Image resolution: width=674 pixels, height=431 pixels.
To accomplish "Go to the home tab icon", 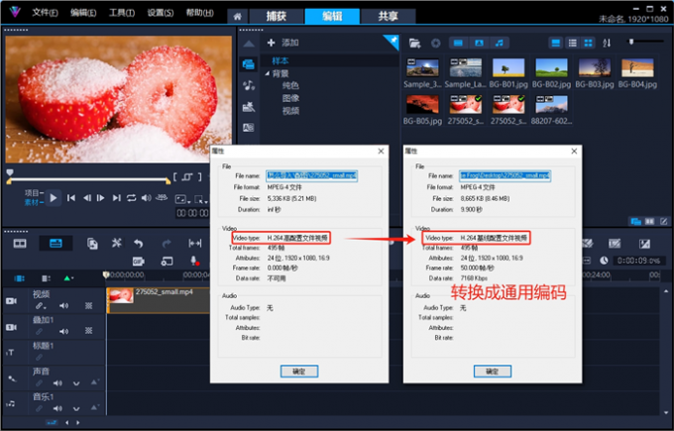I will point(237,17).
